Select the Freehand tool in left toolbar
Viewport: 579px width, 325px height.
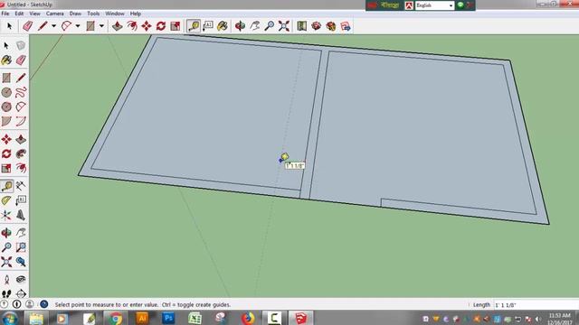(21, 92)
